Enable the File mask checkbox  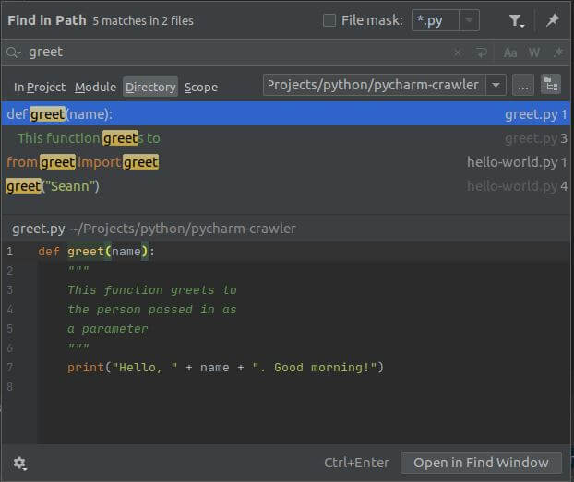point(329,20)
